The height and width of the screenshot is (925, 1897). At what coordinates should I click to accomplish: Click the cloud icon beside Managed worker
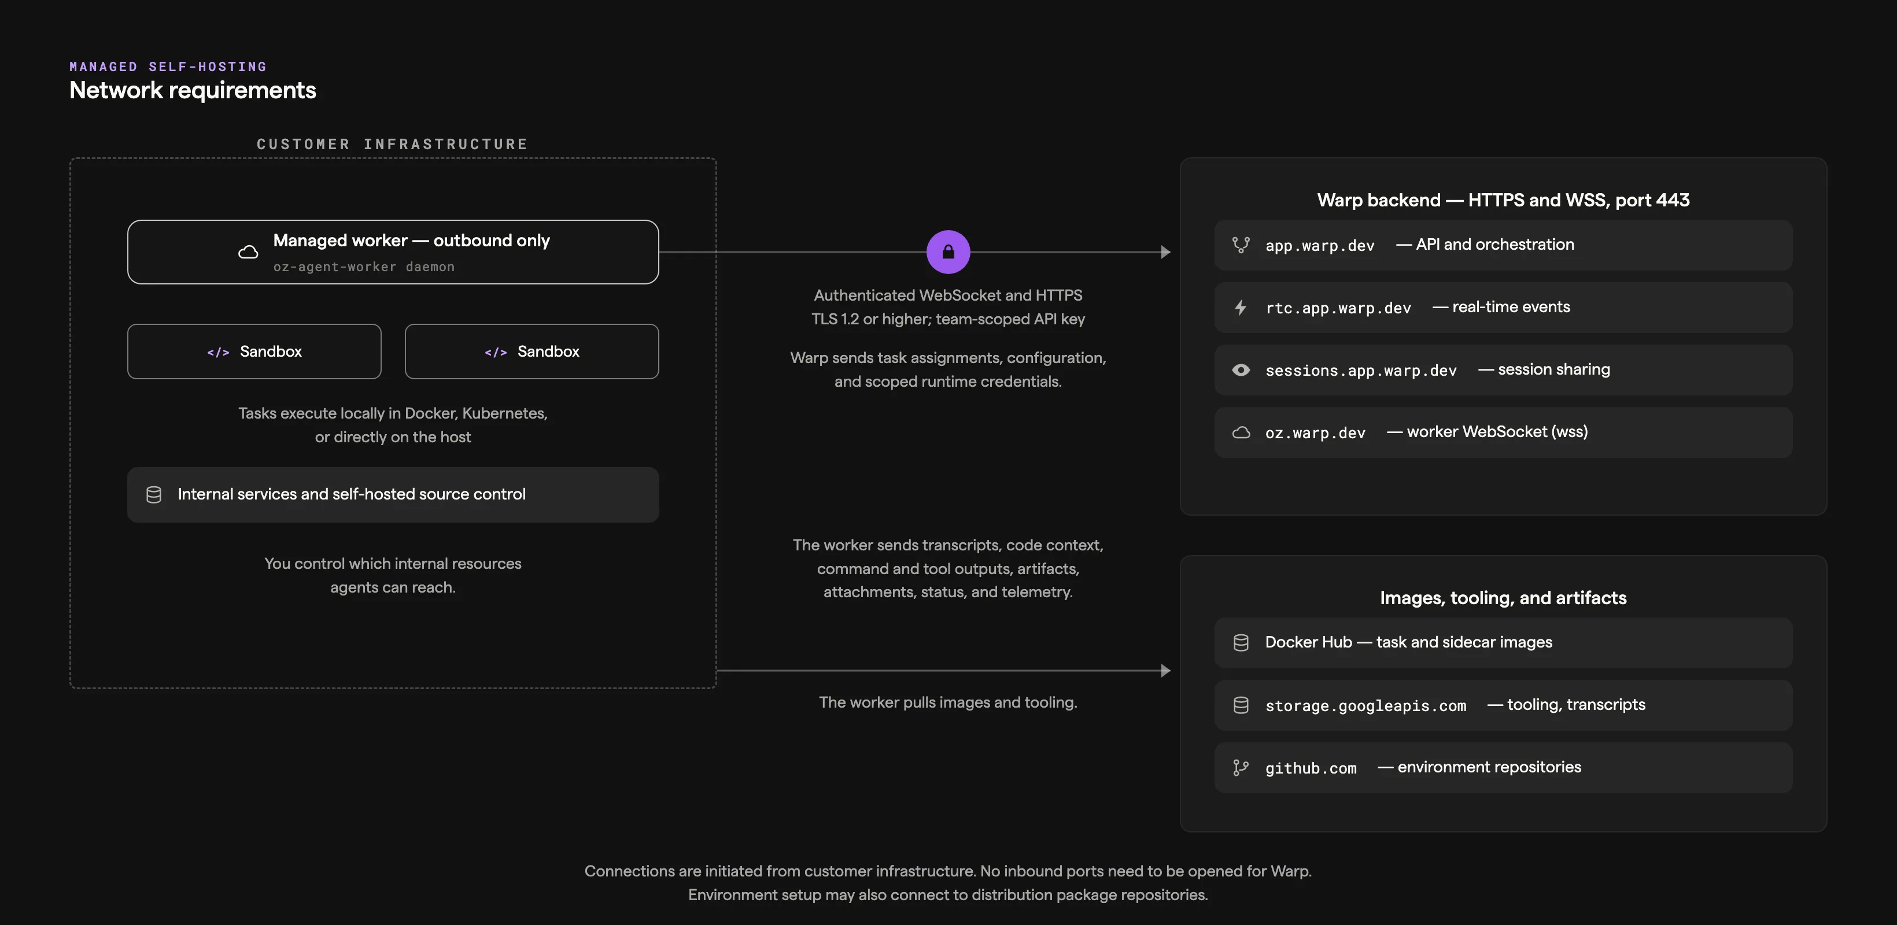(248, 251)
